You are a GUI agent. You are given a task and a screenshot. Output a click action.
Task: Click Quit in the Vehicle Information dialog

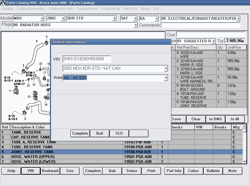click(100, 133)
